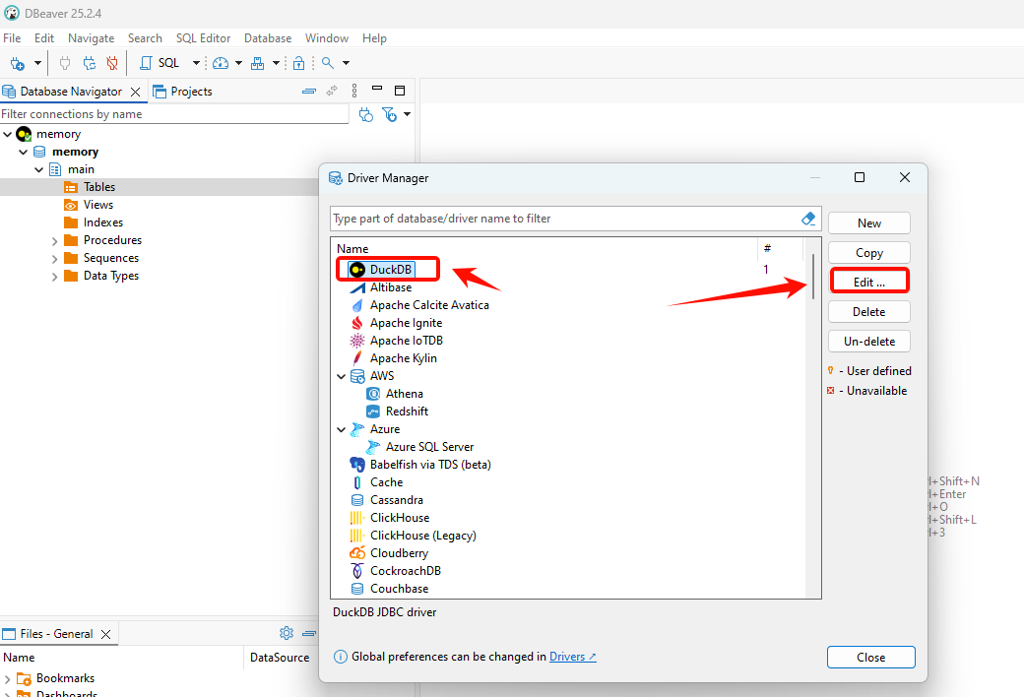Click the Reconnect toolbar icon
The width and height of the screenshot is (1024, 697).
tap(90, 63)
